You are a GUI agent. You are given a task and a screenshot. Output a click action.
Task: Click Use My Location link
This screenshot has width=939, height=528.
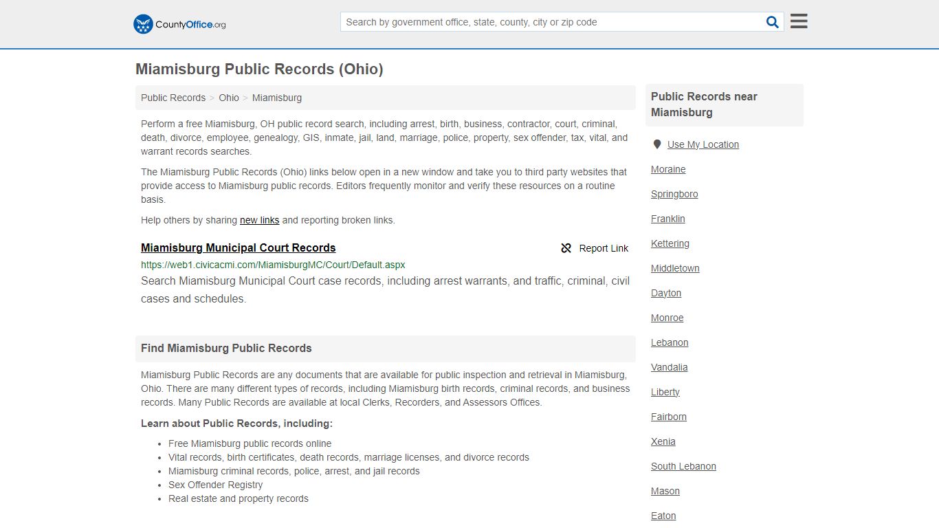[x=703, y=144]
